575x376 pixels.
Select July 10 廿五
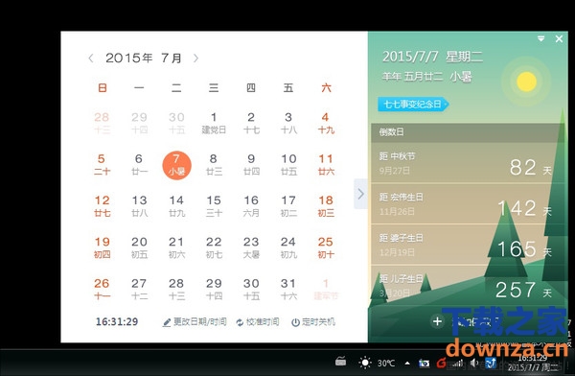click(x=288, y=165)
